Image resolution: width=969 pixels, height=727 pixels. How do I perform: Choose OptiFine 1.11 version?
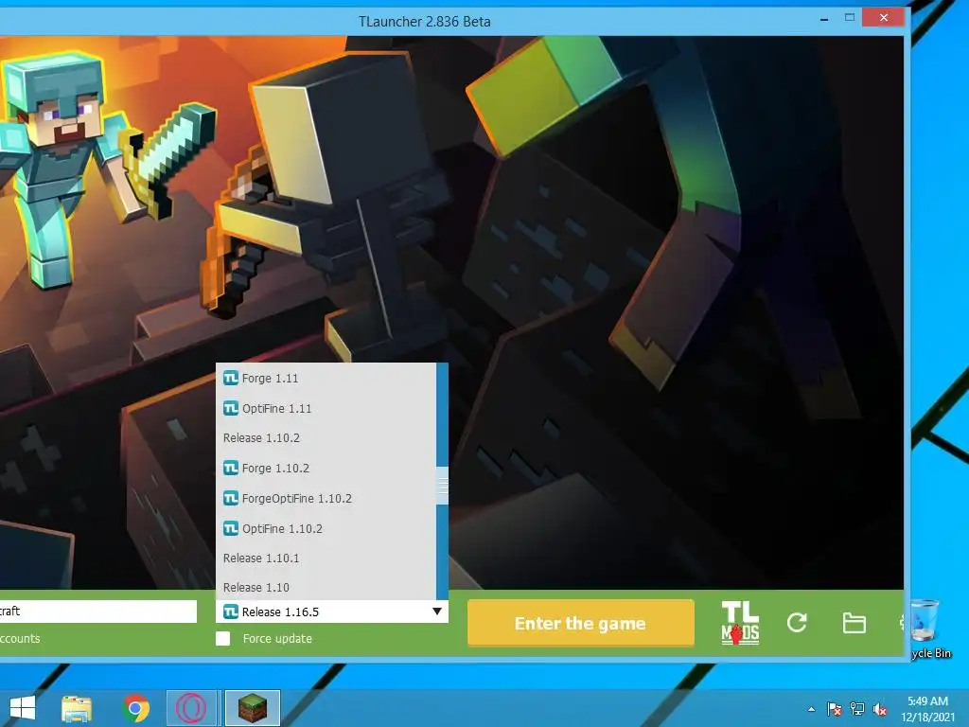tap(326, 408)
